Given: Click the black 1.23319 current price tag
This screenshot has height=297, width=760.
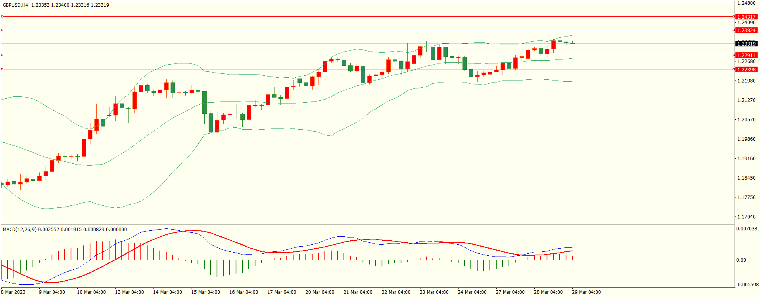Looking at the screenshot, I should click(746, 44).
